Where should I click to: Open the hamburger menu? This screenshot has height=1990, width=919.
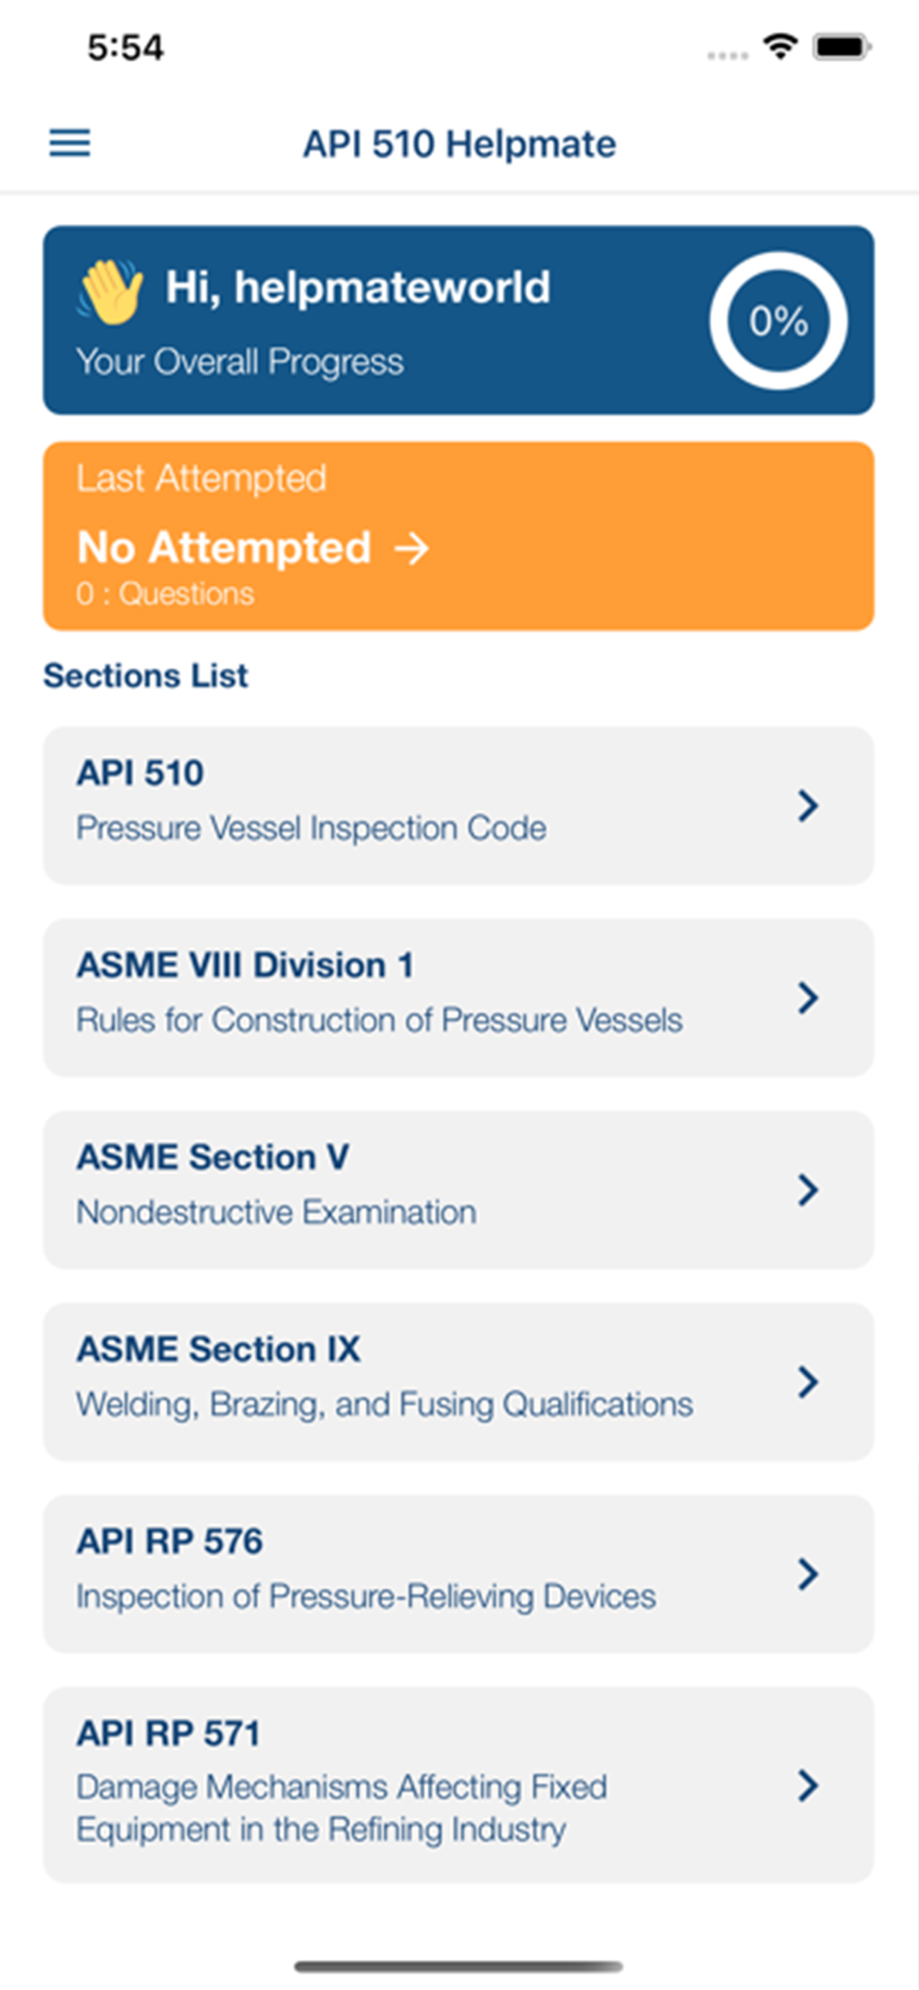pos(70,143)
